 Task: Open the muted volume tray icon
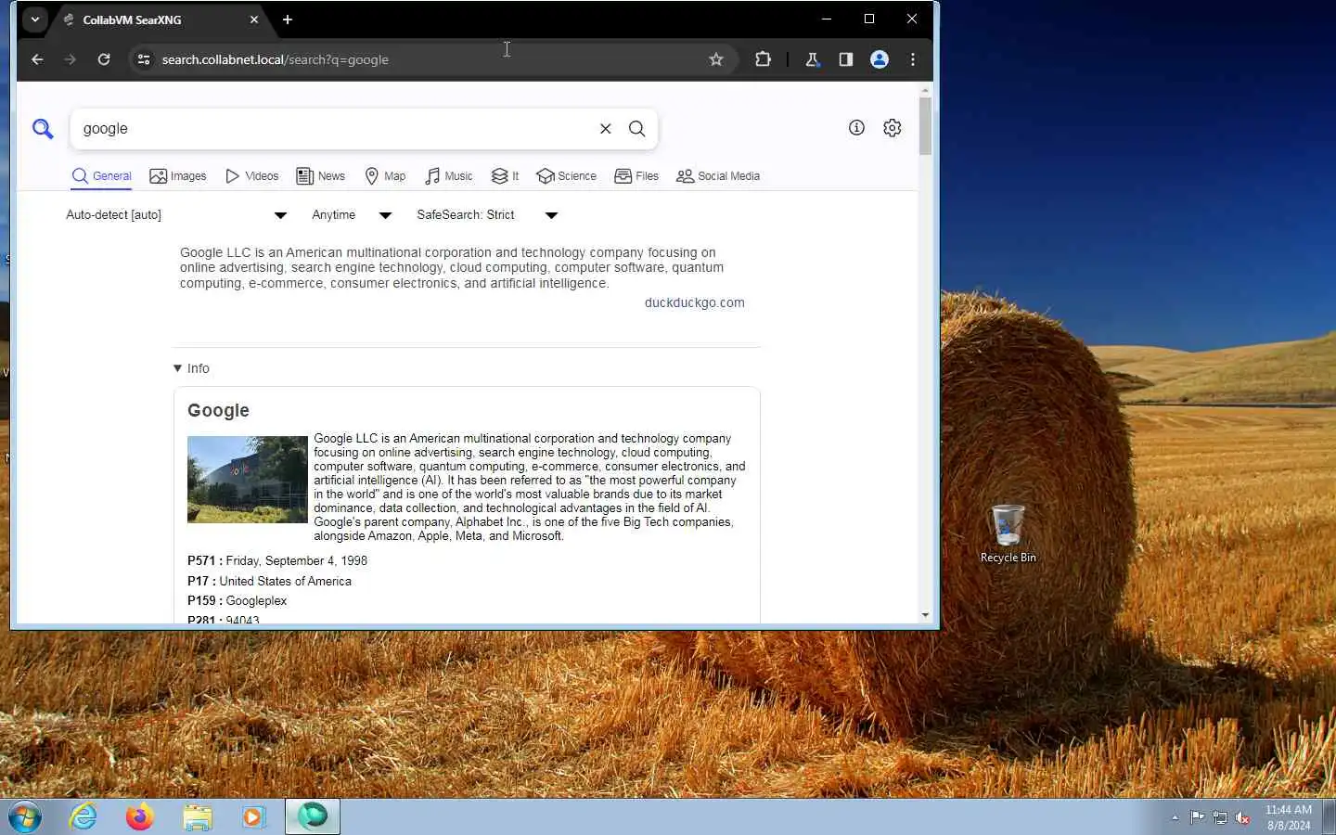(x=1243, y=817)
